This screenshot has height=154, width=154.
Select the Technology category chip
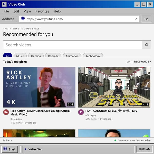point(93,55)
